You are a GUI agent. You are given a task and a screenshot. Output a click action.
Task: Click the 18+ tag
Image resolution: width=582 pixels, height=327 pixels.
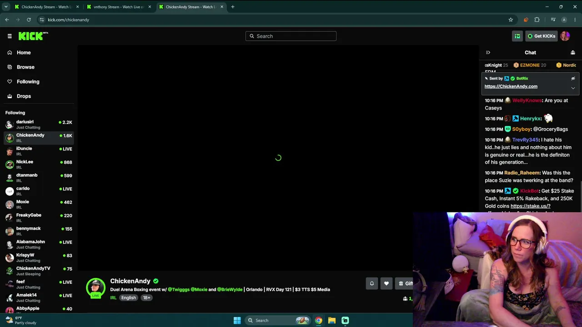[x=146, y=298]
